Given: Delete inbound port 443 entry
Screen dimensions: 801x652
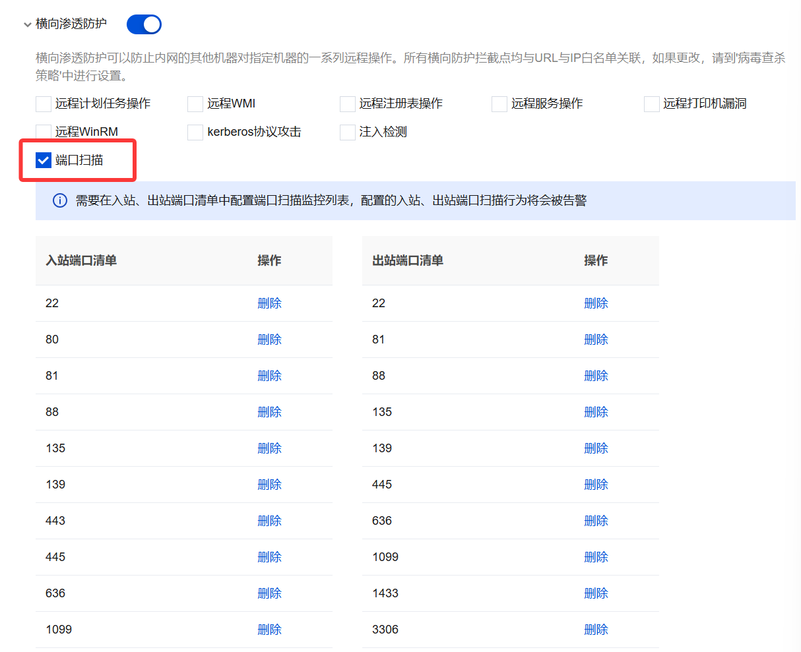Looking at the screenshot, I should click(x=269, y=521).
